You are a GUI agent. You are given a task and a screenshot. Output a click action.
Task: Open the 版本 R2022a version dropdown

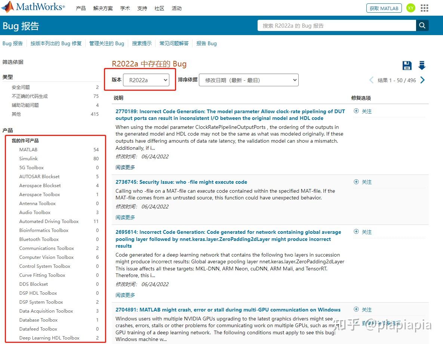[146, 80]
